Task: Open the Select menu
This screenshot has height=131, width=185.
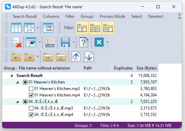Action: pos(137,17)
